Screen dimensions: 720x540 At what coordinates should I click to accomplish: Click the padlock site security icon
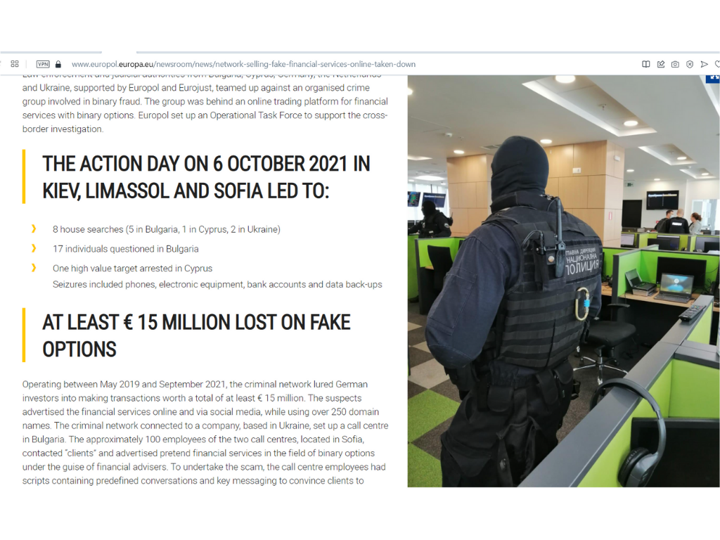(58, 64)
